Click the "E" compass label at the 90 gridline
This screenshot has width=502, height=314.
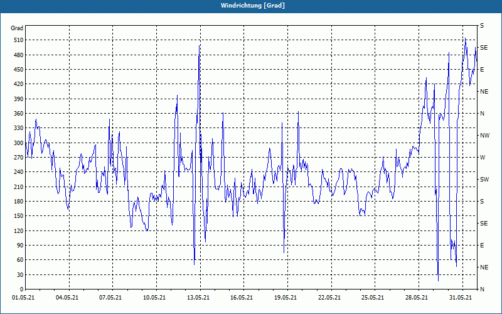tap(482, 246)
